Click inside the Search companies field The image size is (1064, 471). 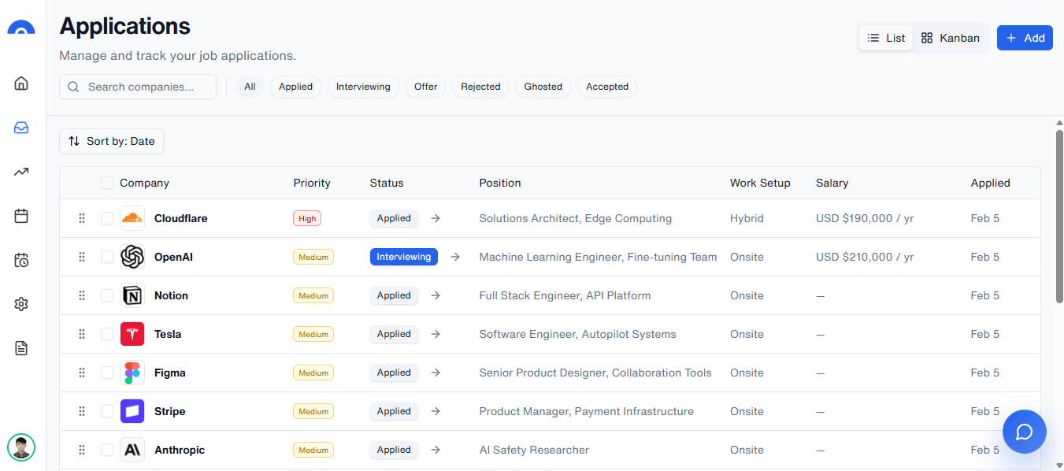(138, 87)
